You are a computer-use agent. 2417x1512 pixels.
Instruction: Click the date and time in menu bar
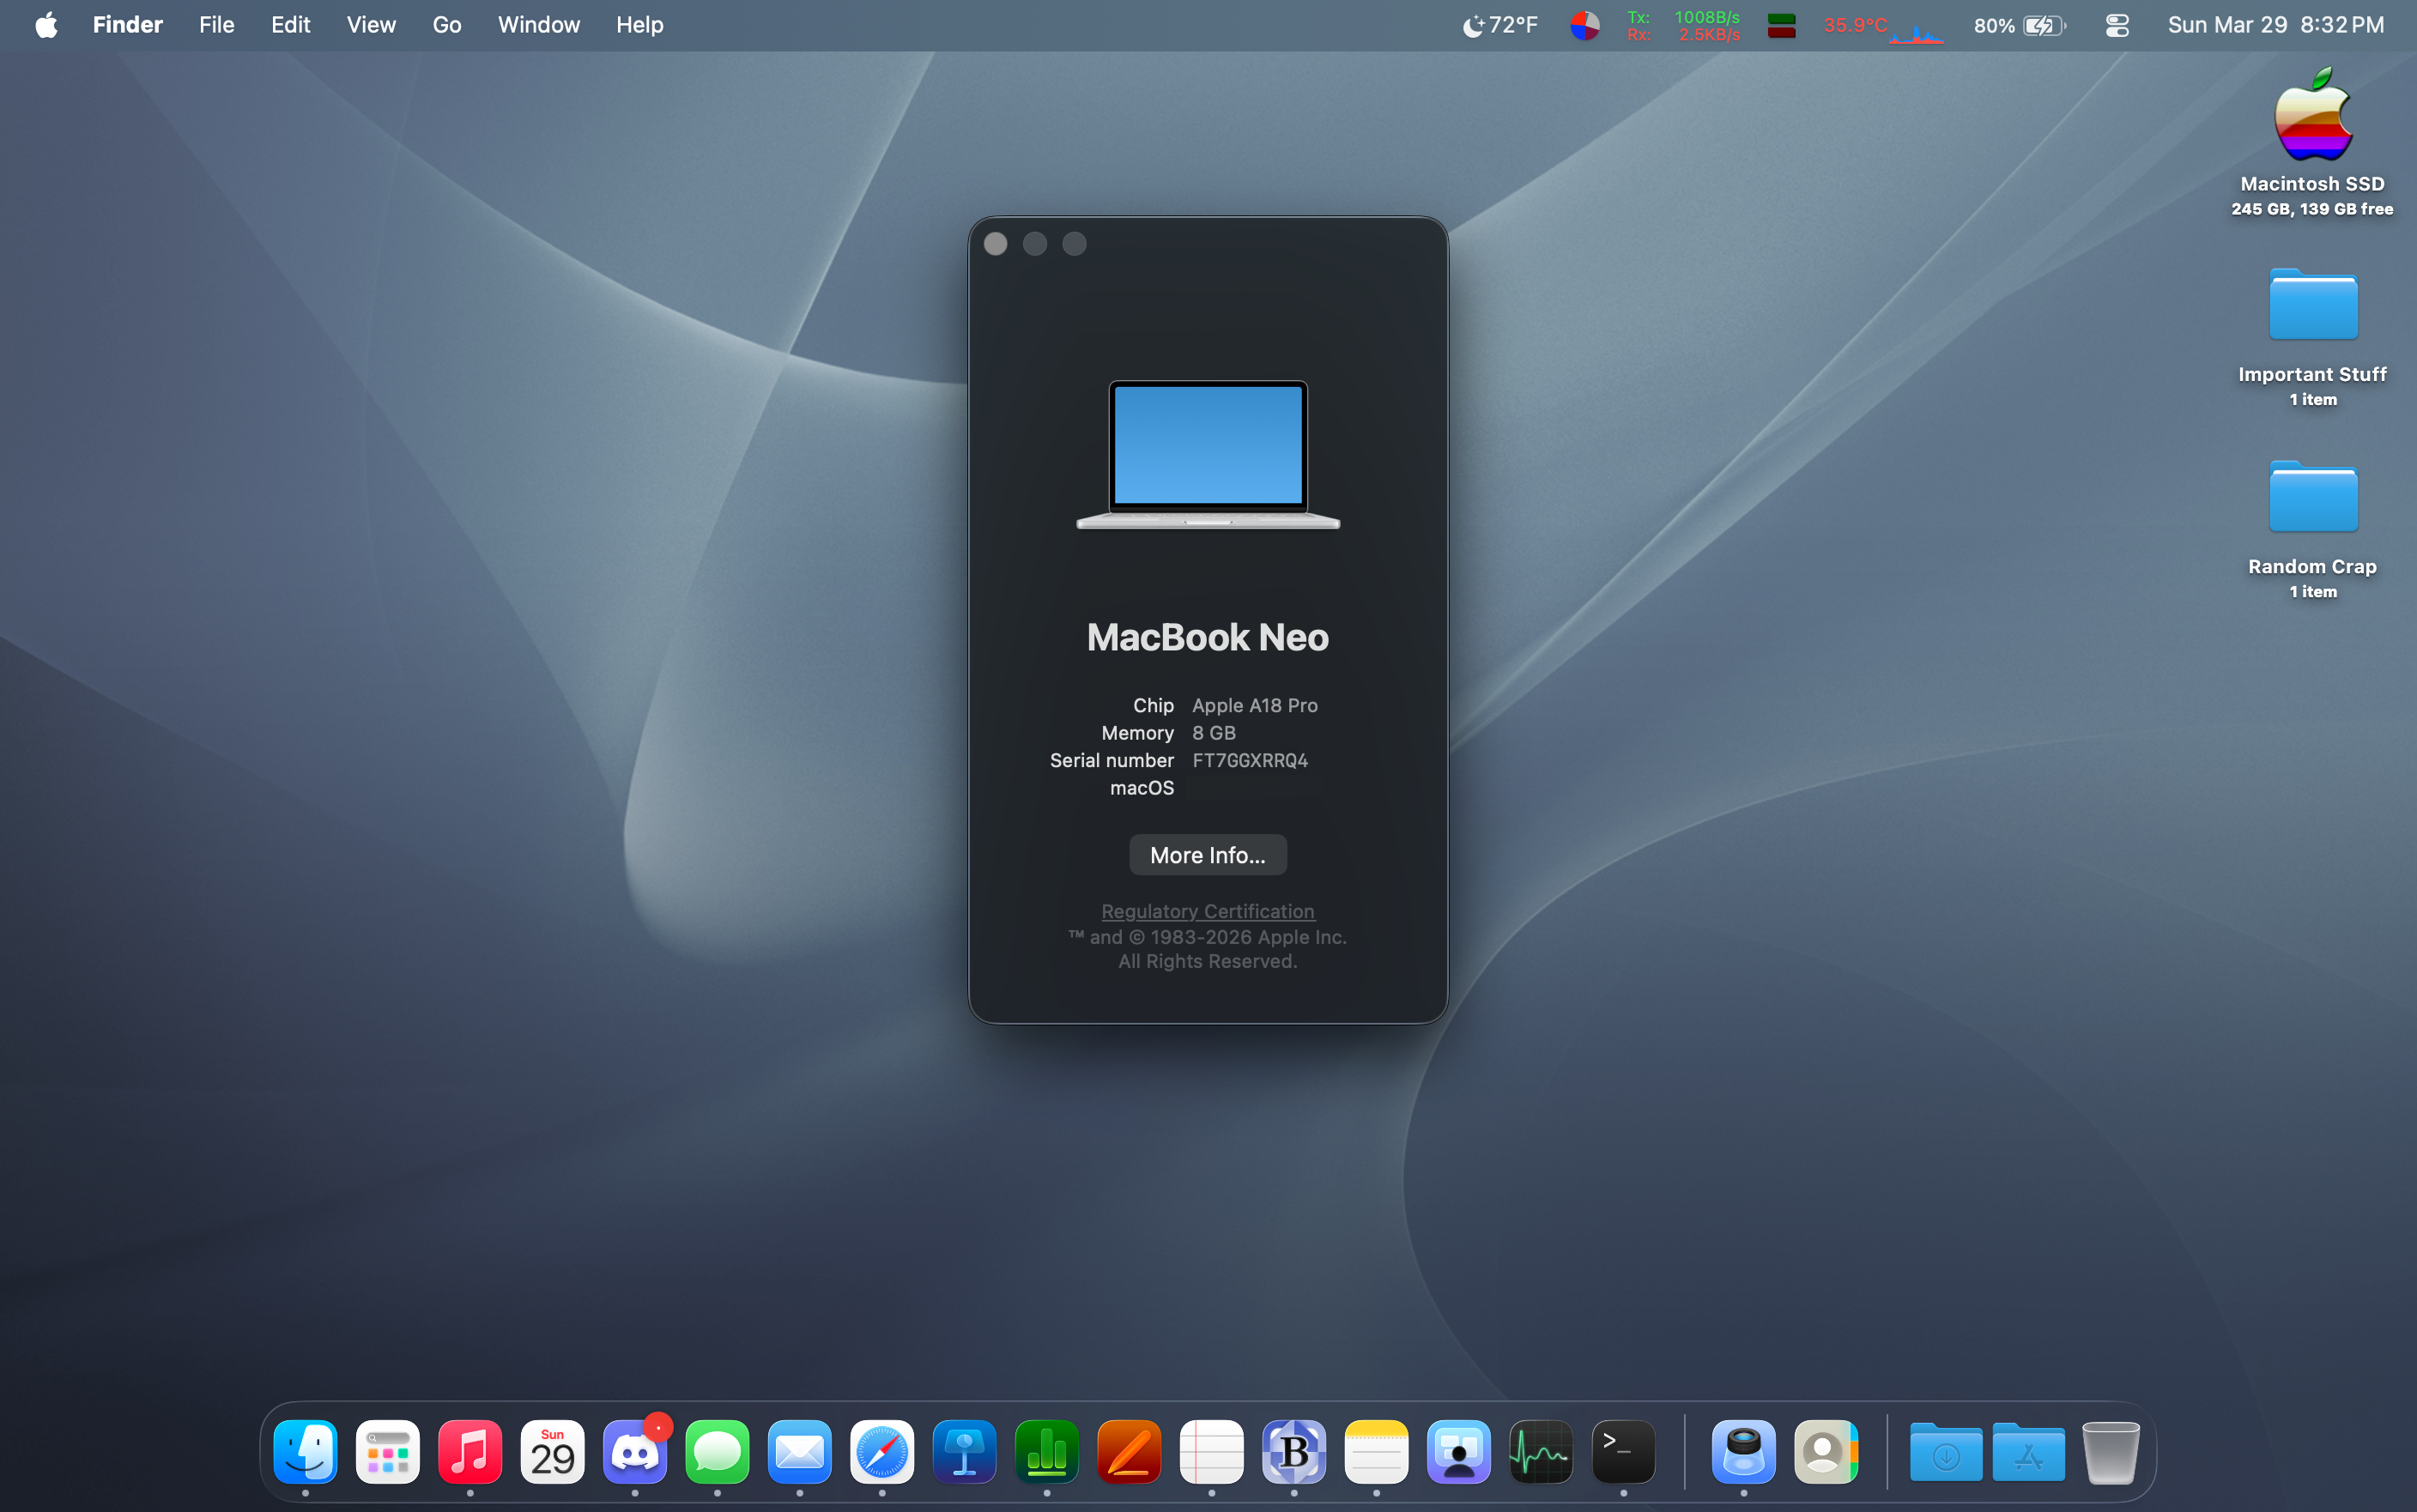pyautogui.click(x=2276, y=25)
